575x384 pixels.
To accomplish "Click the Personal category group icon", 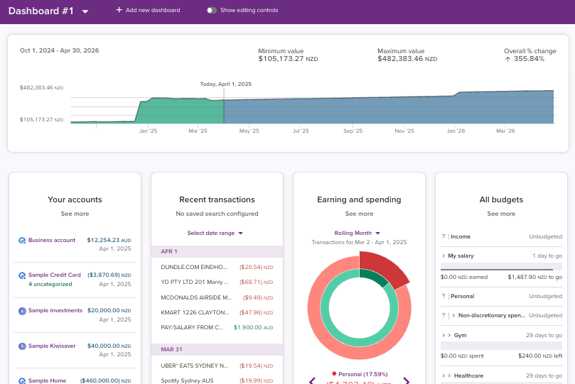I will [x=444, y=297].
